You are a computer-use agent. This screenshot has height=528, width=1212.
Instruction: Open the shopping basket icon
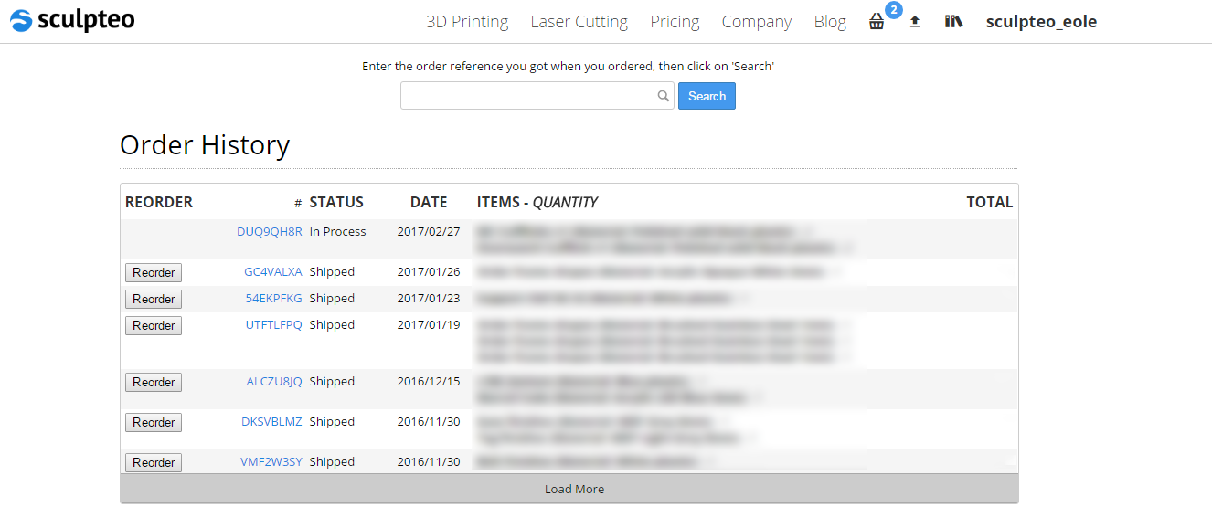click(x=877, y=22)
